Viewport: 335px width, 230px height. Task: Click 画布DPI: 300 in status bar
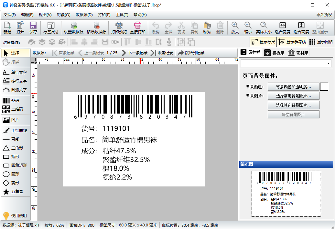click(82, 225)
